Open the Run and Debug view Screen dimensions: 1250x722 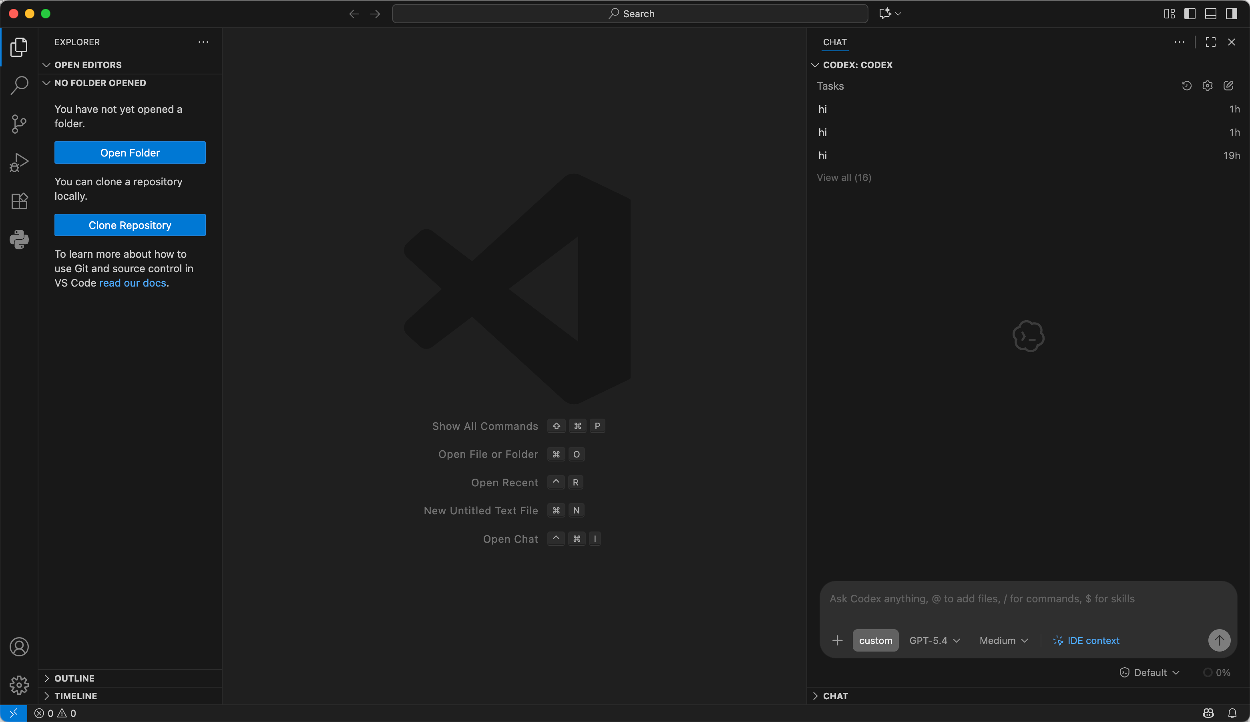[19, 162]
